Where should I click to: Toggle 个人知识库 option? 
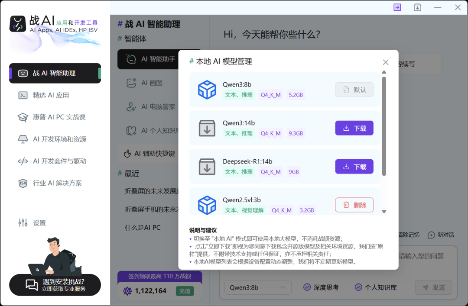click(x=375, y=287)
